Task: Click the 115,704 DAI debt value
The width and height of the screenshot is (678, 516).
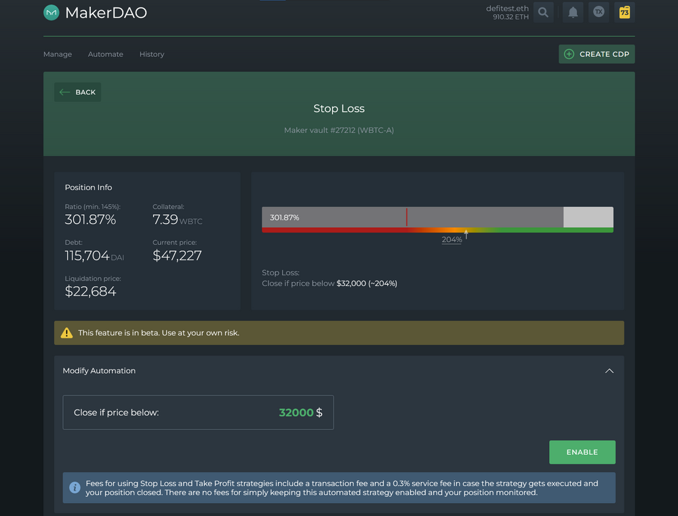Action: (x=94, y=256)
